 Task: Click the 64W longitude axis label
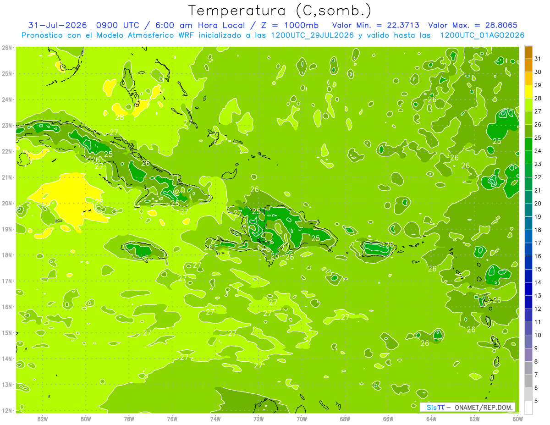(x=431, y=418)
